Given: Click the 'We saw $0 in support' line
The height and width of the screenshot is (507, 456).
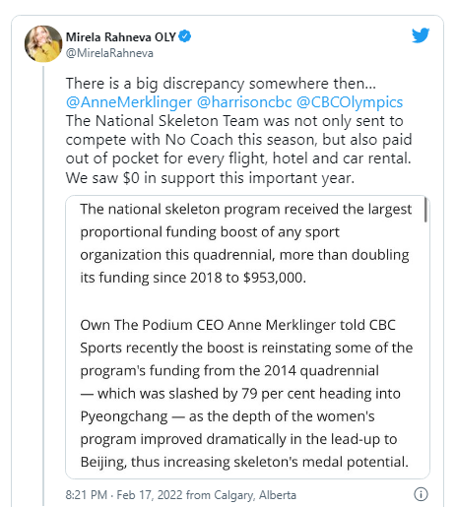Looking at the screenshot, I should point(210,178).
